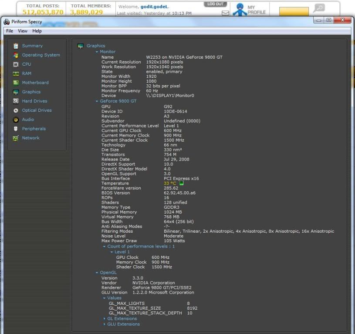The image size is (355, 334).
Task: Click the Bus Width 64x4 (256 bit) value
Action: click(179, 222)
